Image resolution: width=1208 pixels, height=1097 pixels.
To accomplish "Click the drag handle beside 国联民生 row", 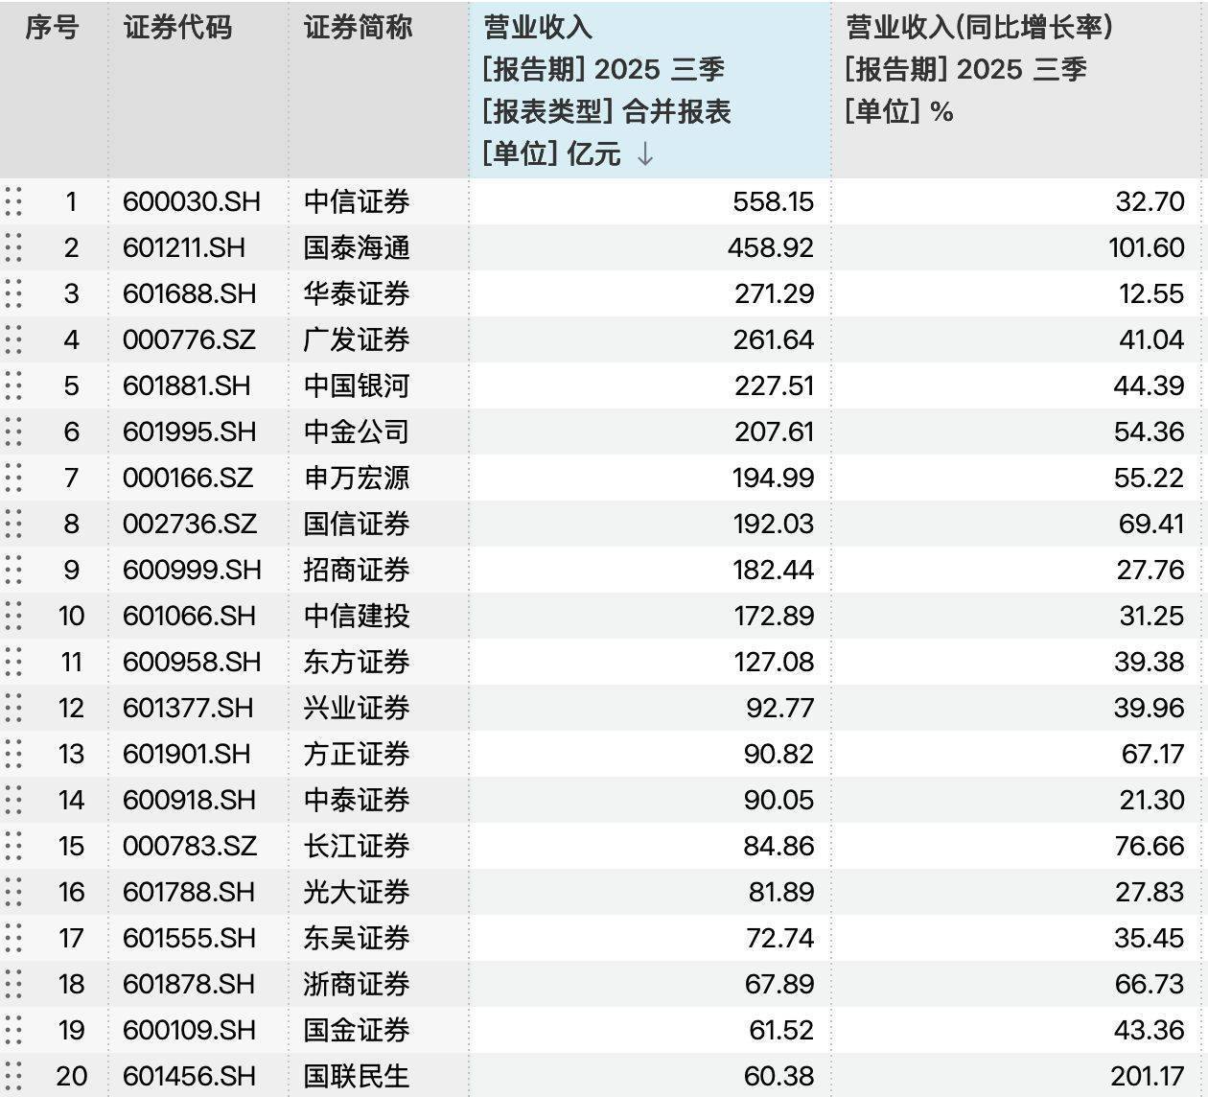I will 14,1077.
